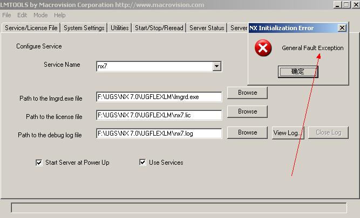The image size is (360, 218).
Task: Click the status bar field at bottom
Action: (x=179, y=208)
